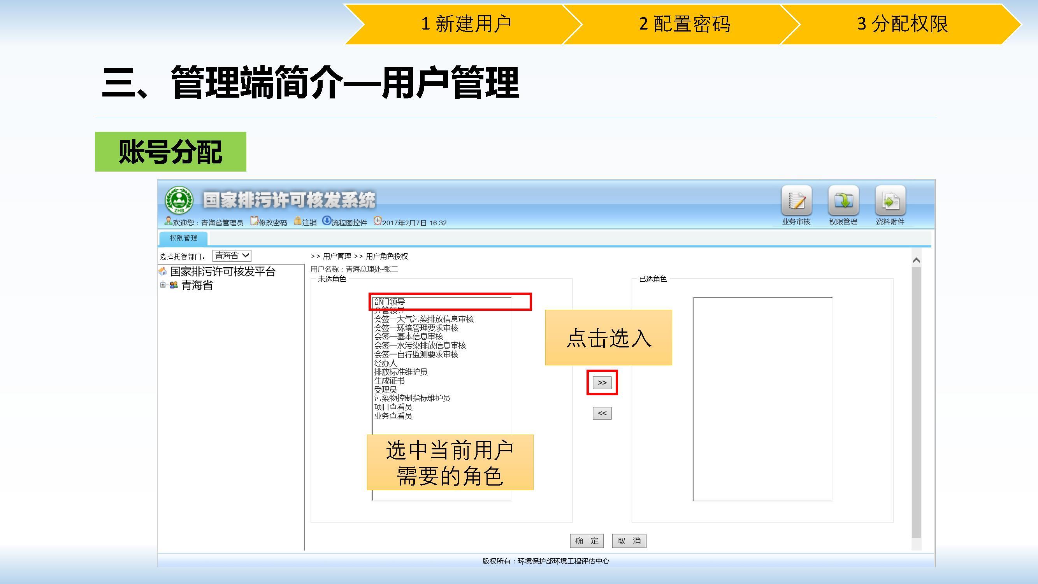Open the 选择托管部门 dropdown
This screenshot has height=584, width=1038.
(x=232, y=256)
